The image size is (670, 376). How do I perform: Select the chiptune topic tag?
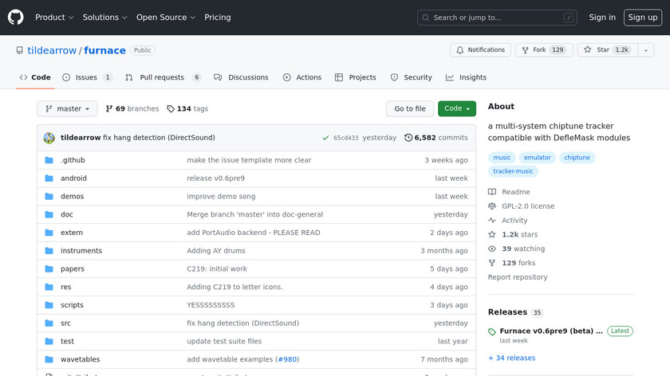[577, 158]
